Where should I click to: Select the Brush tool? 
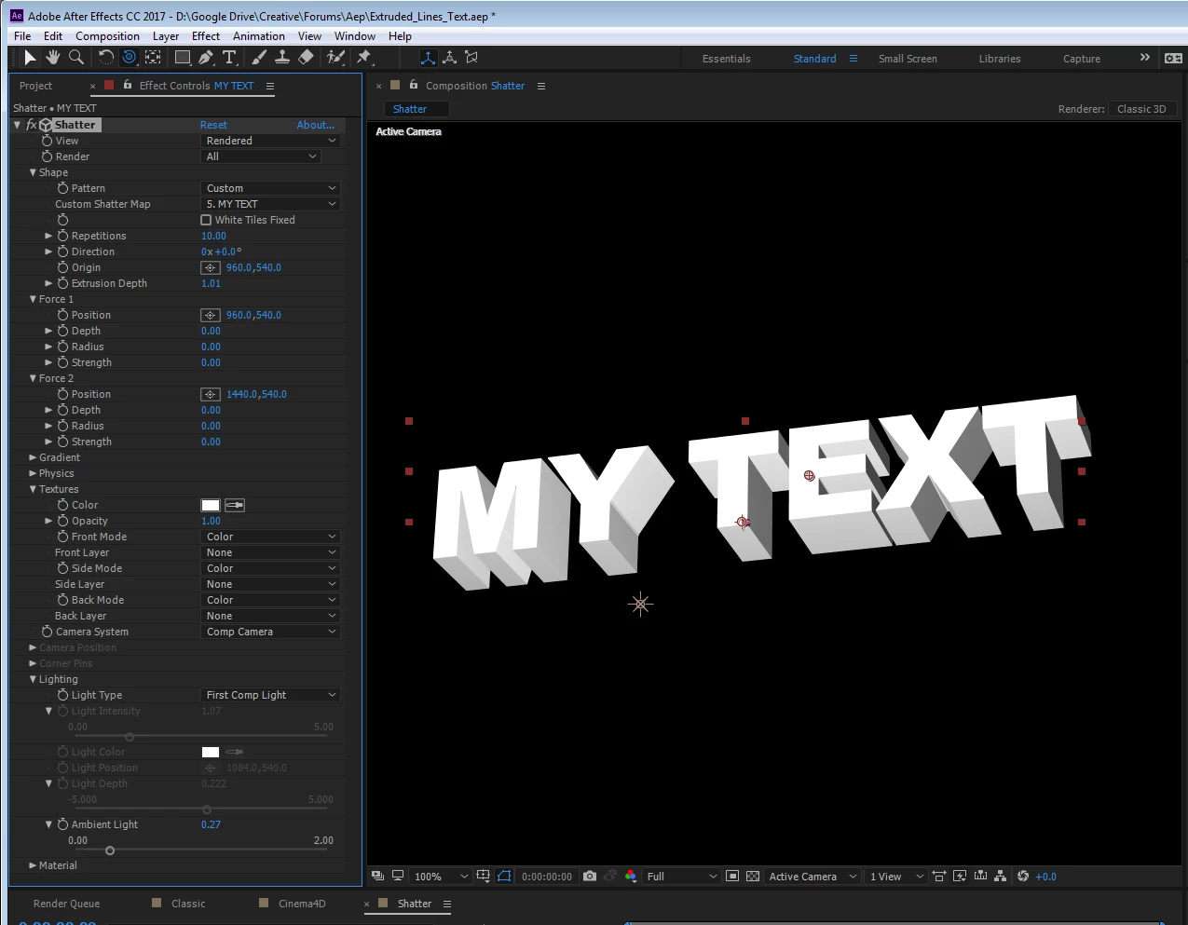(x=259, y=58)
